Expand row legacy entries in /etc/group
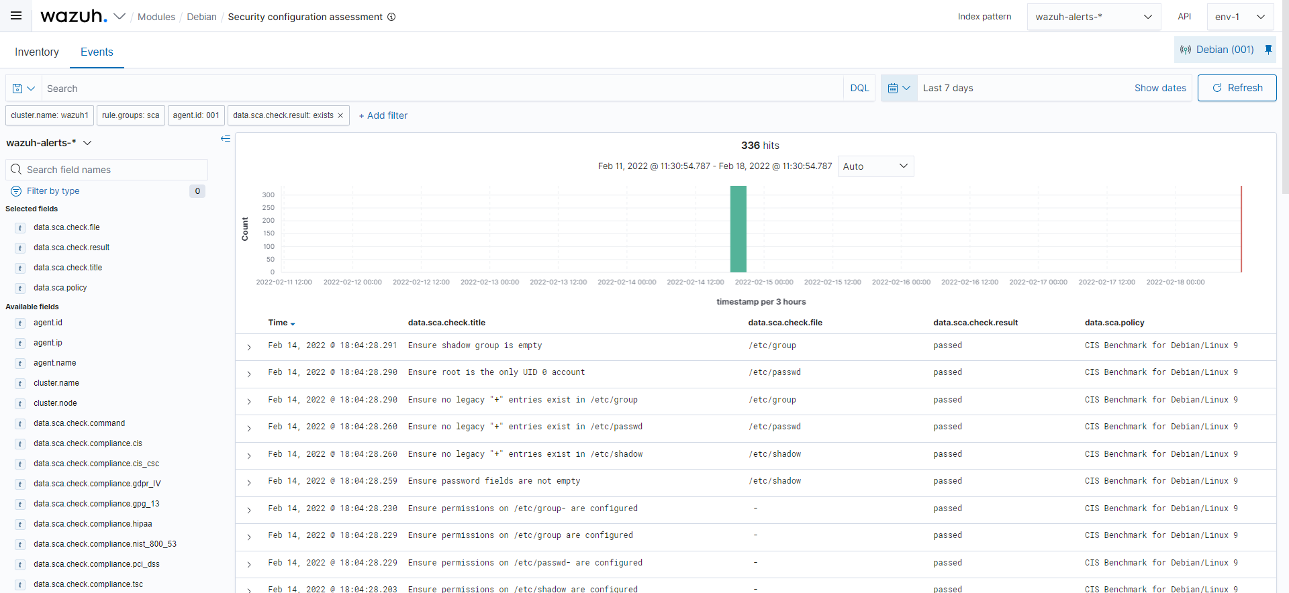 click(x=249, y=401)
